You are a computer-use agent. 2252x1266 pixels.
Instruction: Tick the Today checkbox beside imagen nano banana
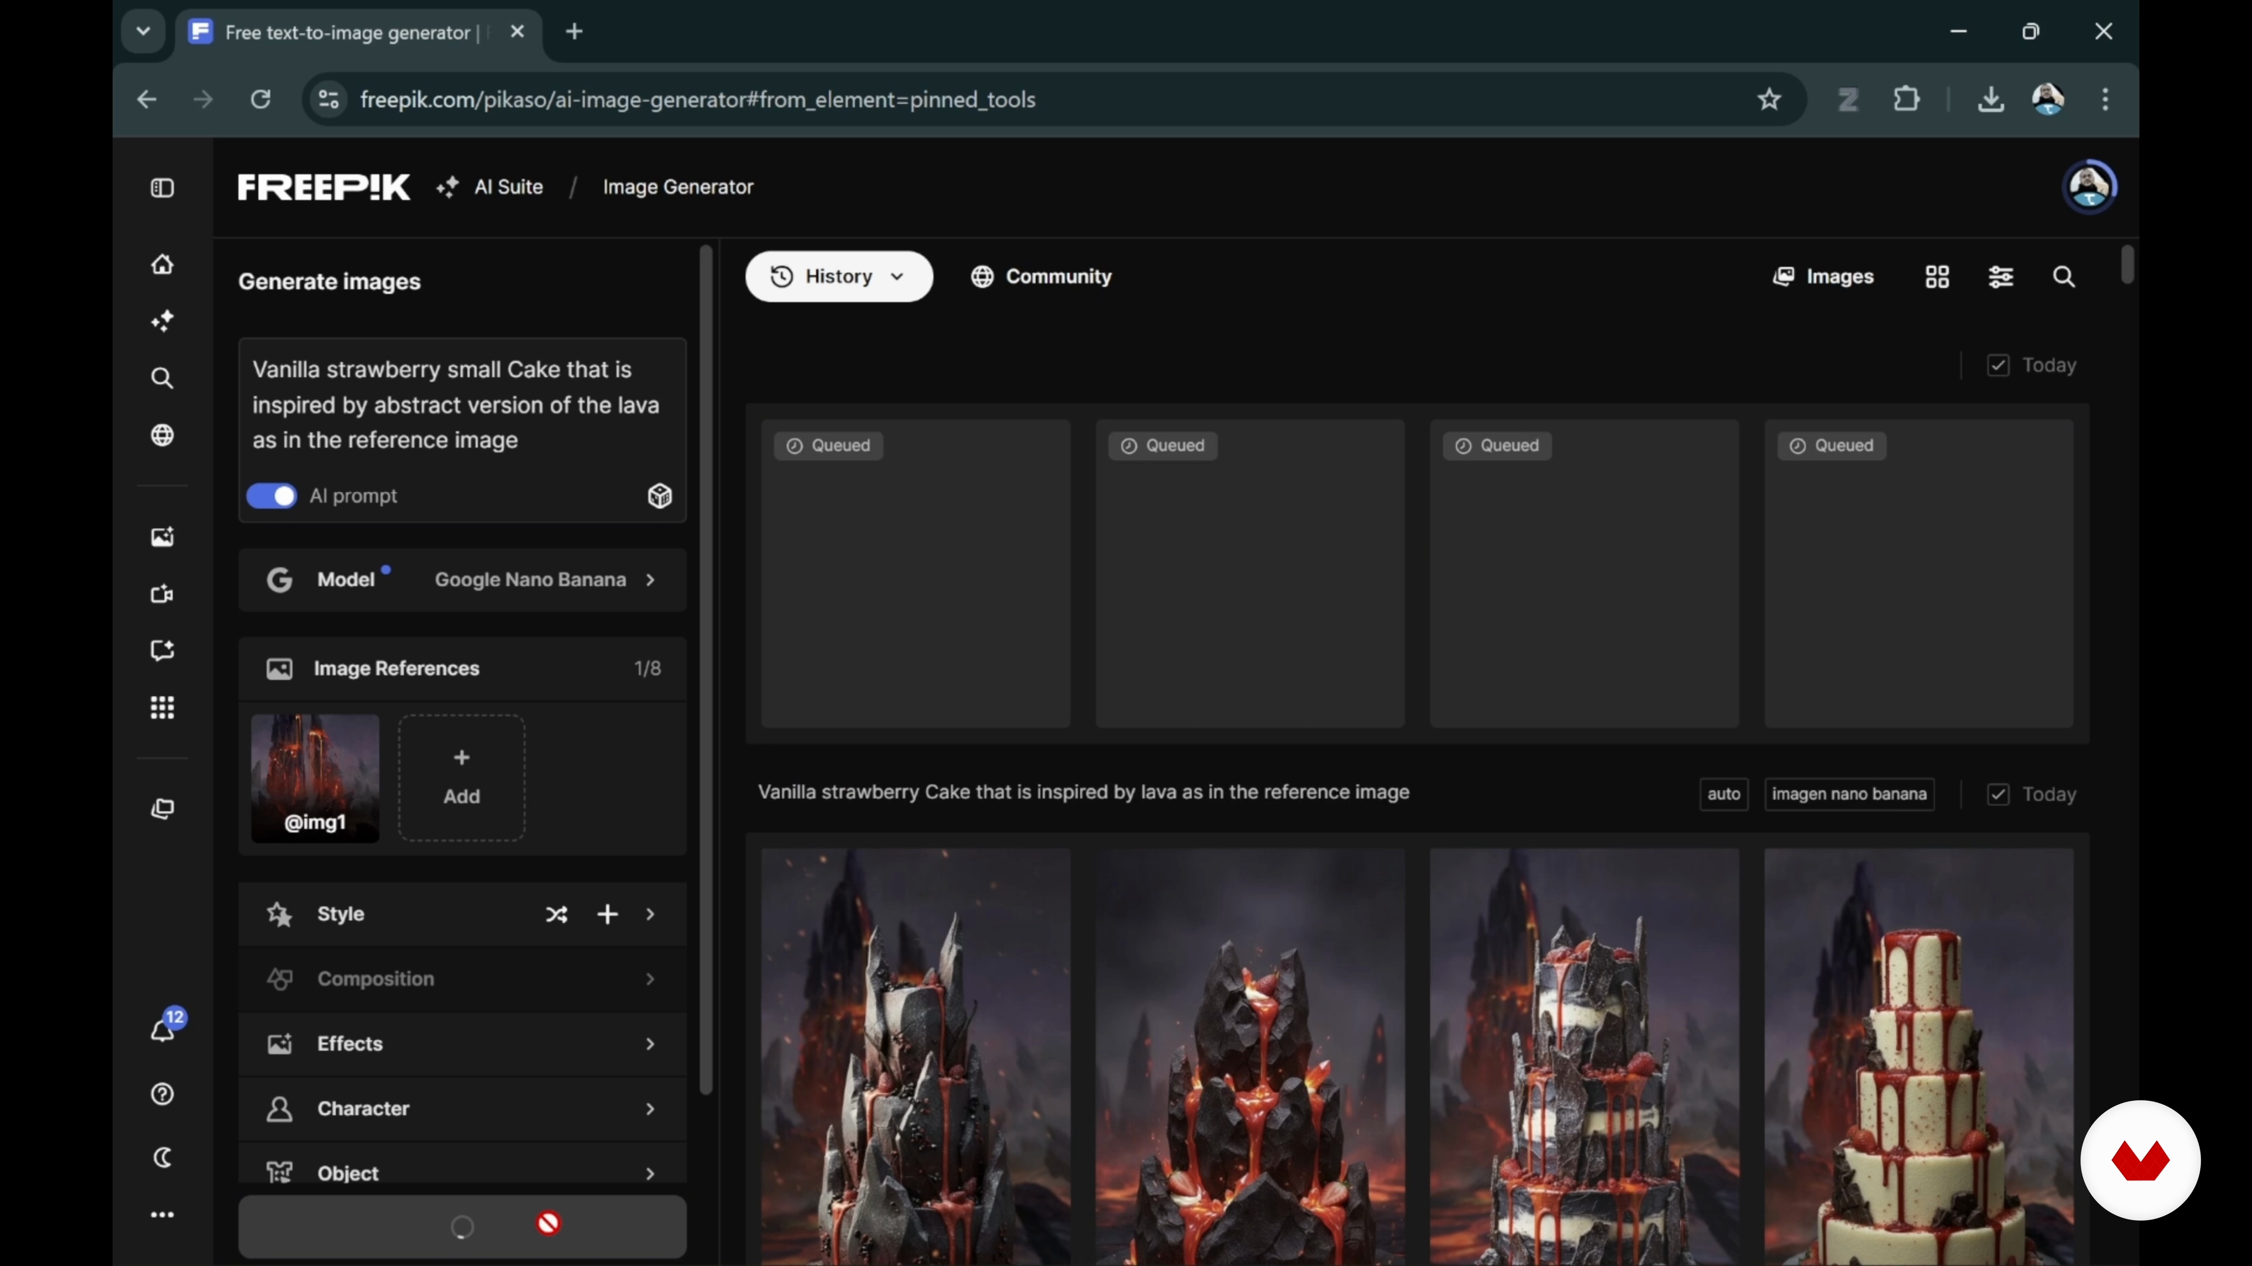(1997, 794)
